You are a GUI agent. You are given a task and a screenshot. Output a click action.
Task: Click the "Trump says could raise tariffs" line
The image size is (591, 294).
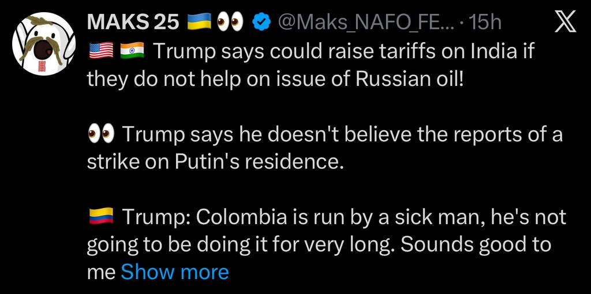341,51
